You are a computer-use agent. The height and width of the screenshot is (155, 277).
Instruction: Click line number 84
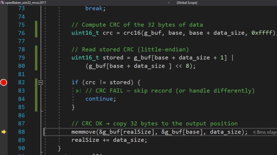click(21, 99)
